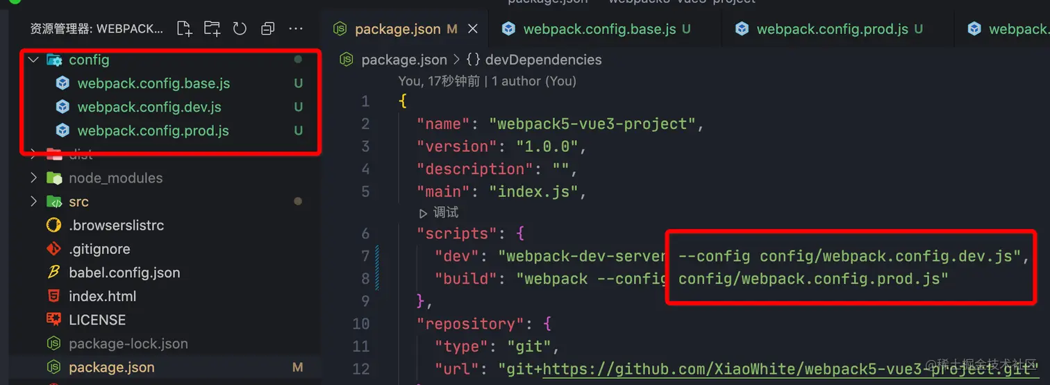The height and width of the screenshot is (385, 1050).
Task: Click devDependencies in the breadcrumb
Action: click(543, 60)
